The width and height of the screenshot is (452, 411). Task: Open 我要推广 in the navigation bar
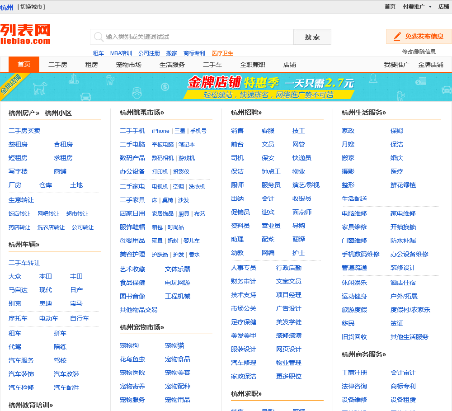(397, 65)
